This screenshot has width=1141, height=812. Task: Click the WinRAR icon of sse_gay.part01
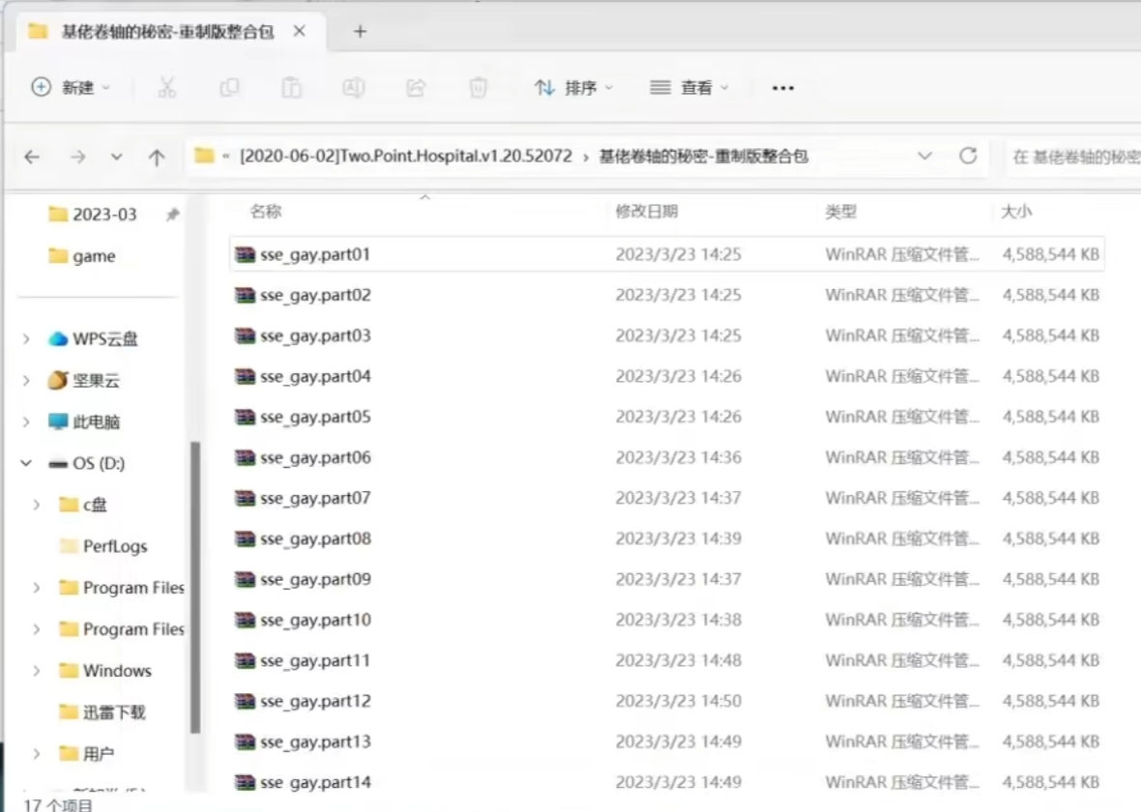(246, 254)
